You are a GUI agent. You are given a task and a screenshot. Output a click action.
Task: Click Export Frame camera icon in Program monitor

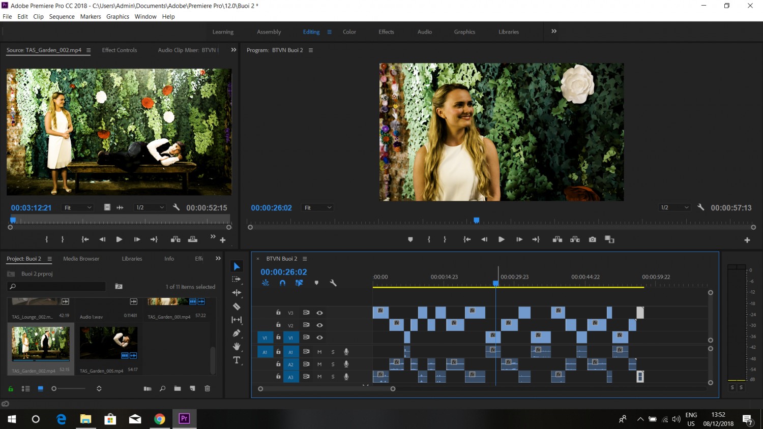pyautogui.click(x=593, y=239)
